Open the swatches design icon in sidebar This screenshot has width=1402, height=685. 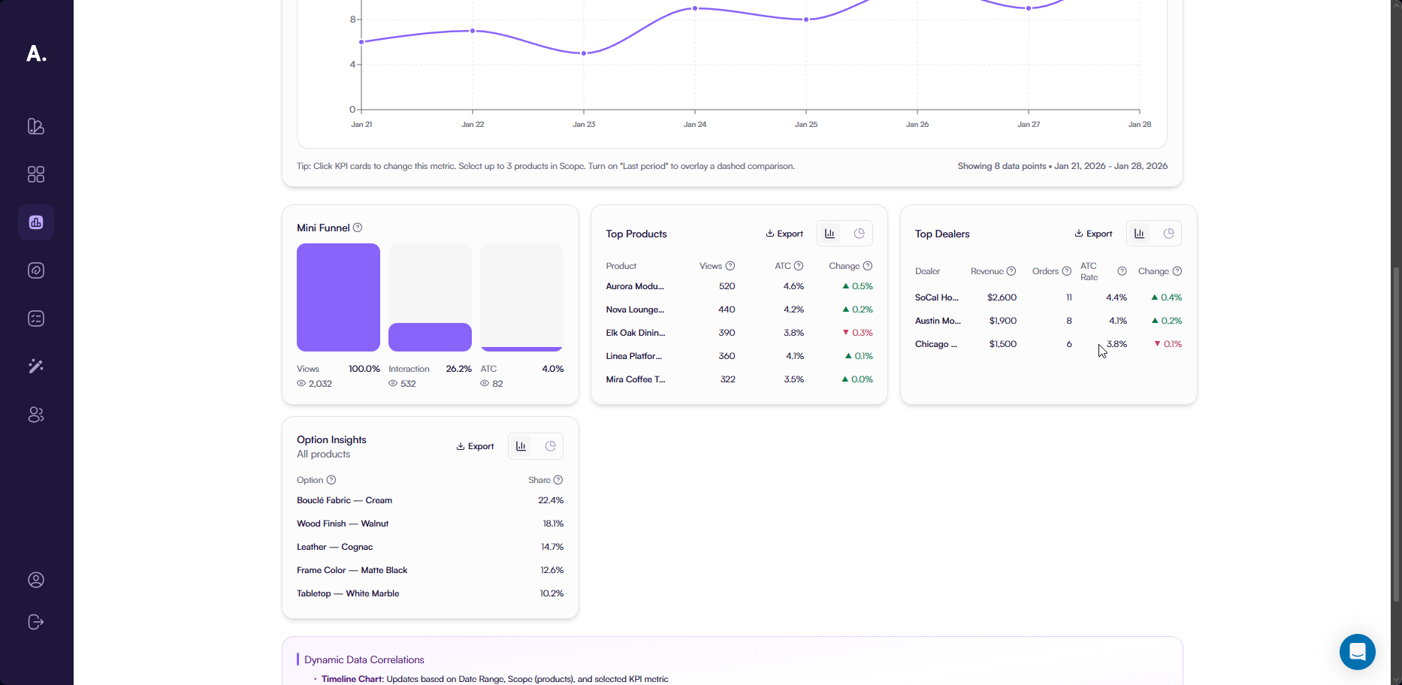coord(35,126)
